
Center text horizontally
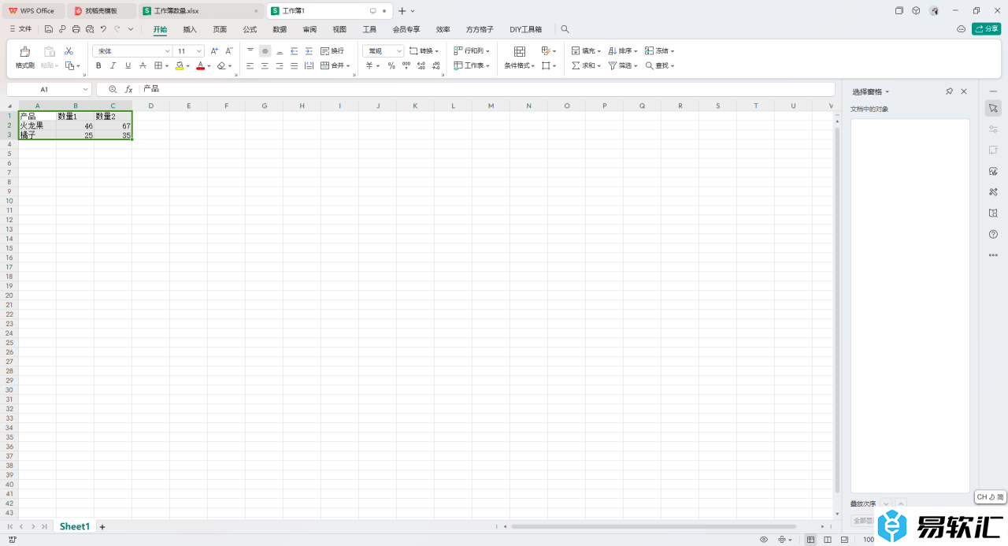[265, 65]
